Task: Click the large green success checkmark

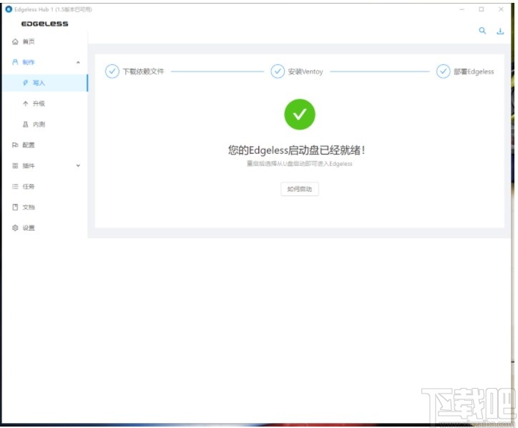Action: (x=300, y=115)
